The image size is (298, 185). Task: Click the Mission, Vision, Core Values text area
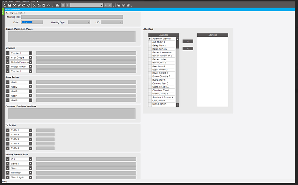point(72,37)
